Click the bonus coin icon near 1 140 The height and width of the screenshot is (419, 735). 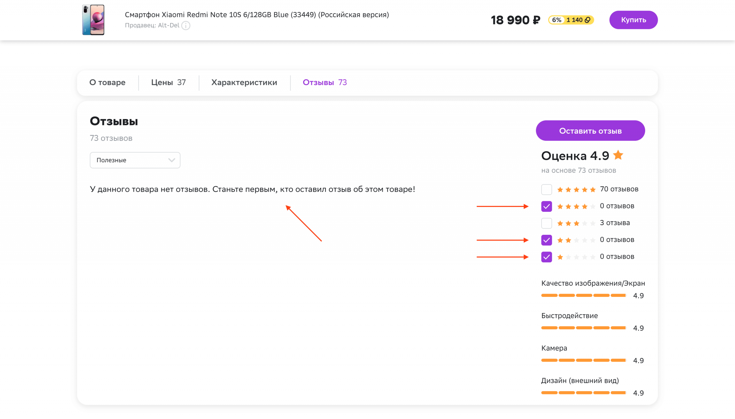coord(588,20)
